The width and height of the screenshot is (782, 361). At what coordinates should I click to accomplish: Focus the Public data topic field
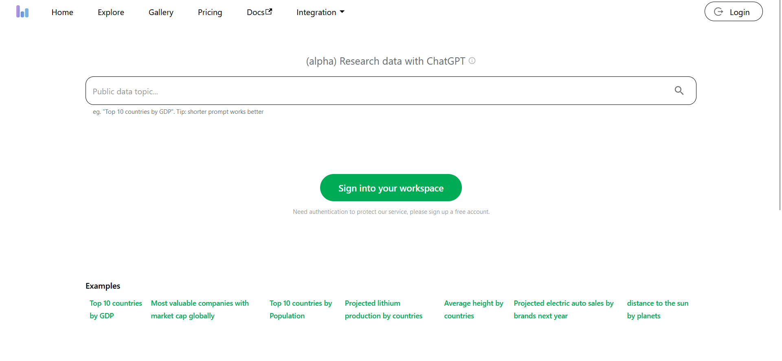coord(379,91)
